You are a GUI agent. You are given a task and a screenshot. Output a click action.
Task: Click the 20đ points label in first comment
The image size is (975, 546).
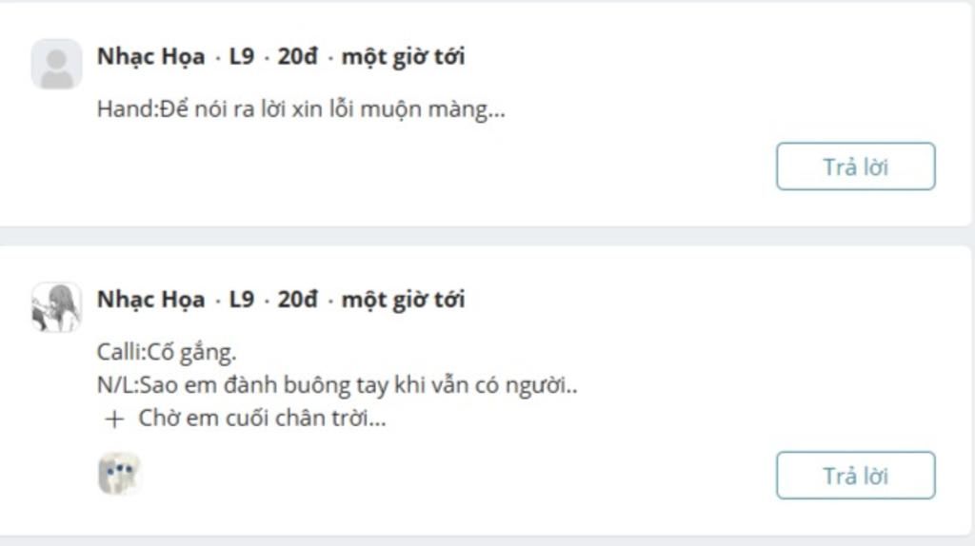click(298, 56)
